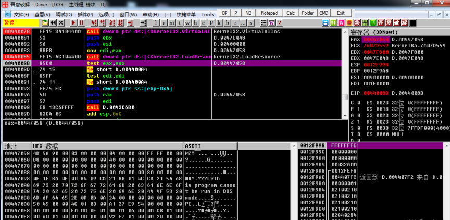
Task: Click the green up-down arrows plugin icon
Action: [333, 23]
